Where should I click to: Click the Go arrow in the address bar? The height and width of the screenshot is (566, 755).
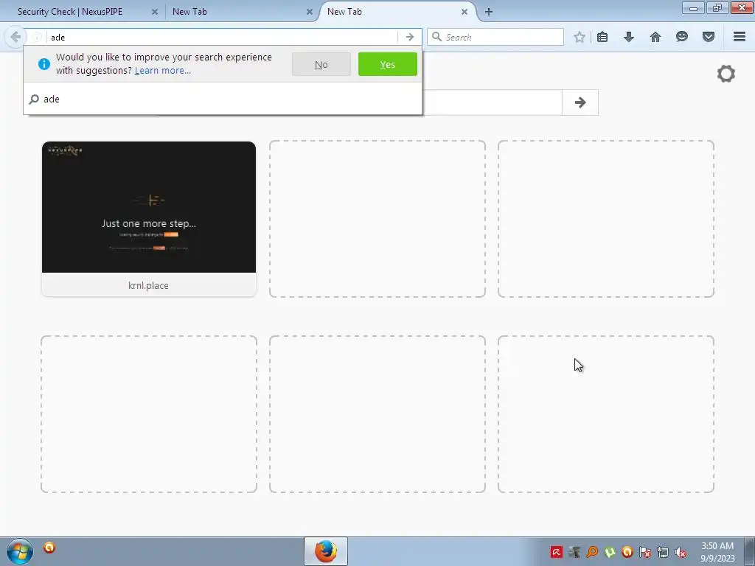click(x=409, y=37)
